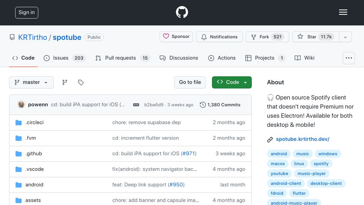View the 1,380 Commits history
Viewport: 364px width, 205px height.
220,105
